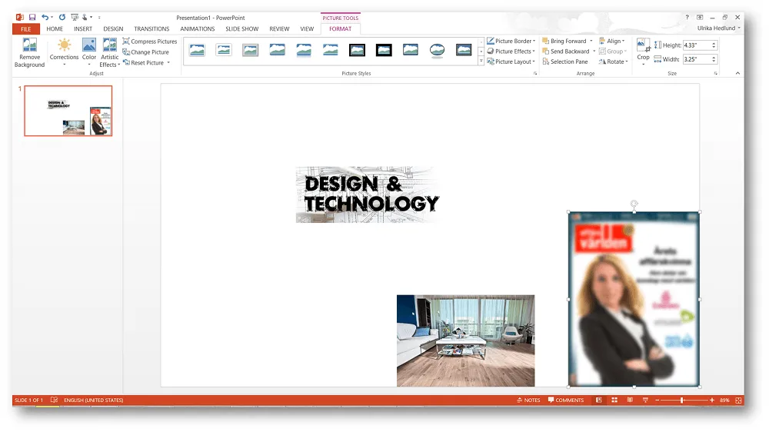Click the Undo icon

45,17
